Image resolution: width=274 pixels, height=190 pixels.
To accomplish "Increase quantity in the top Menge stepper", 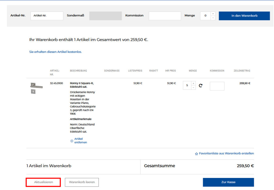I will click(213, 14).
